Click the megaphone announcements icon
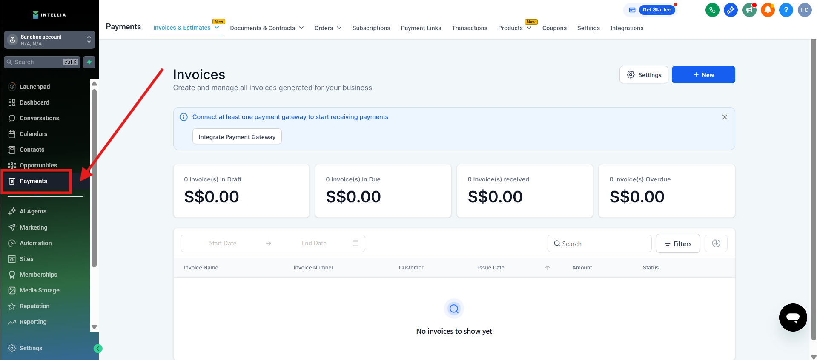Image resolution: width=817 pixels, height=360 pixels. coord(749,10)
